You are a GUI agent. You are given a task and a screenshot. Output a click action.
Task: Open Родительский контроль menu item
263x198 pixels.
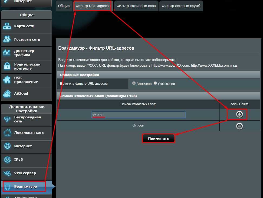click(x=27, y=67)
